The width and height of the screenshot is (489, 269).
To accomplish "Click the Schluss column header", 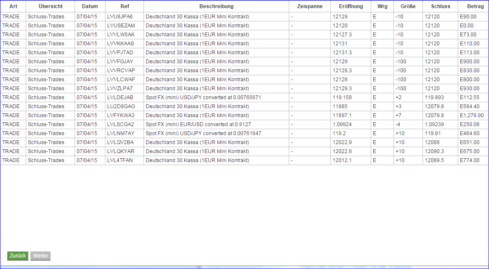I will (440, 6).
